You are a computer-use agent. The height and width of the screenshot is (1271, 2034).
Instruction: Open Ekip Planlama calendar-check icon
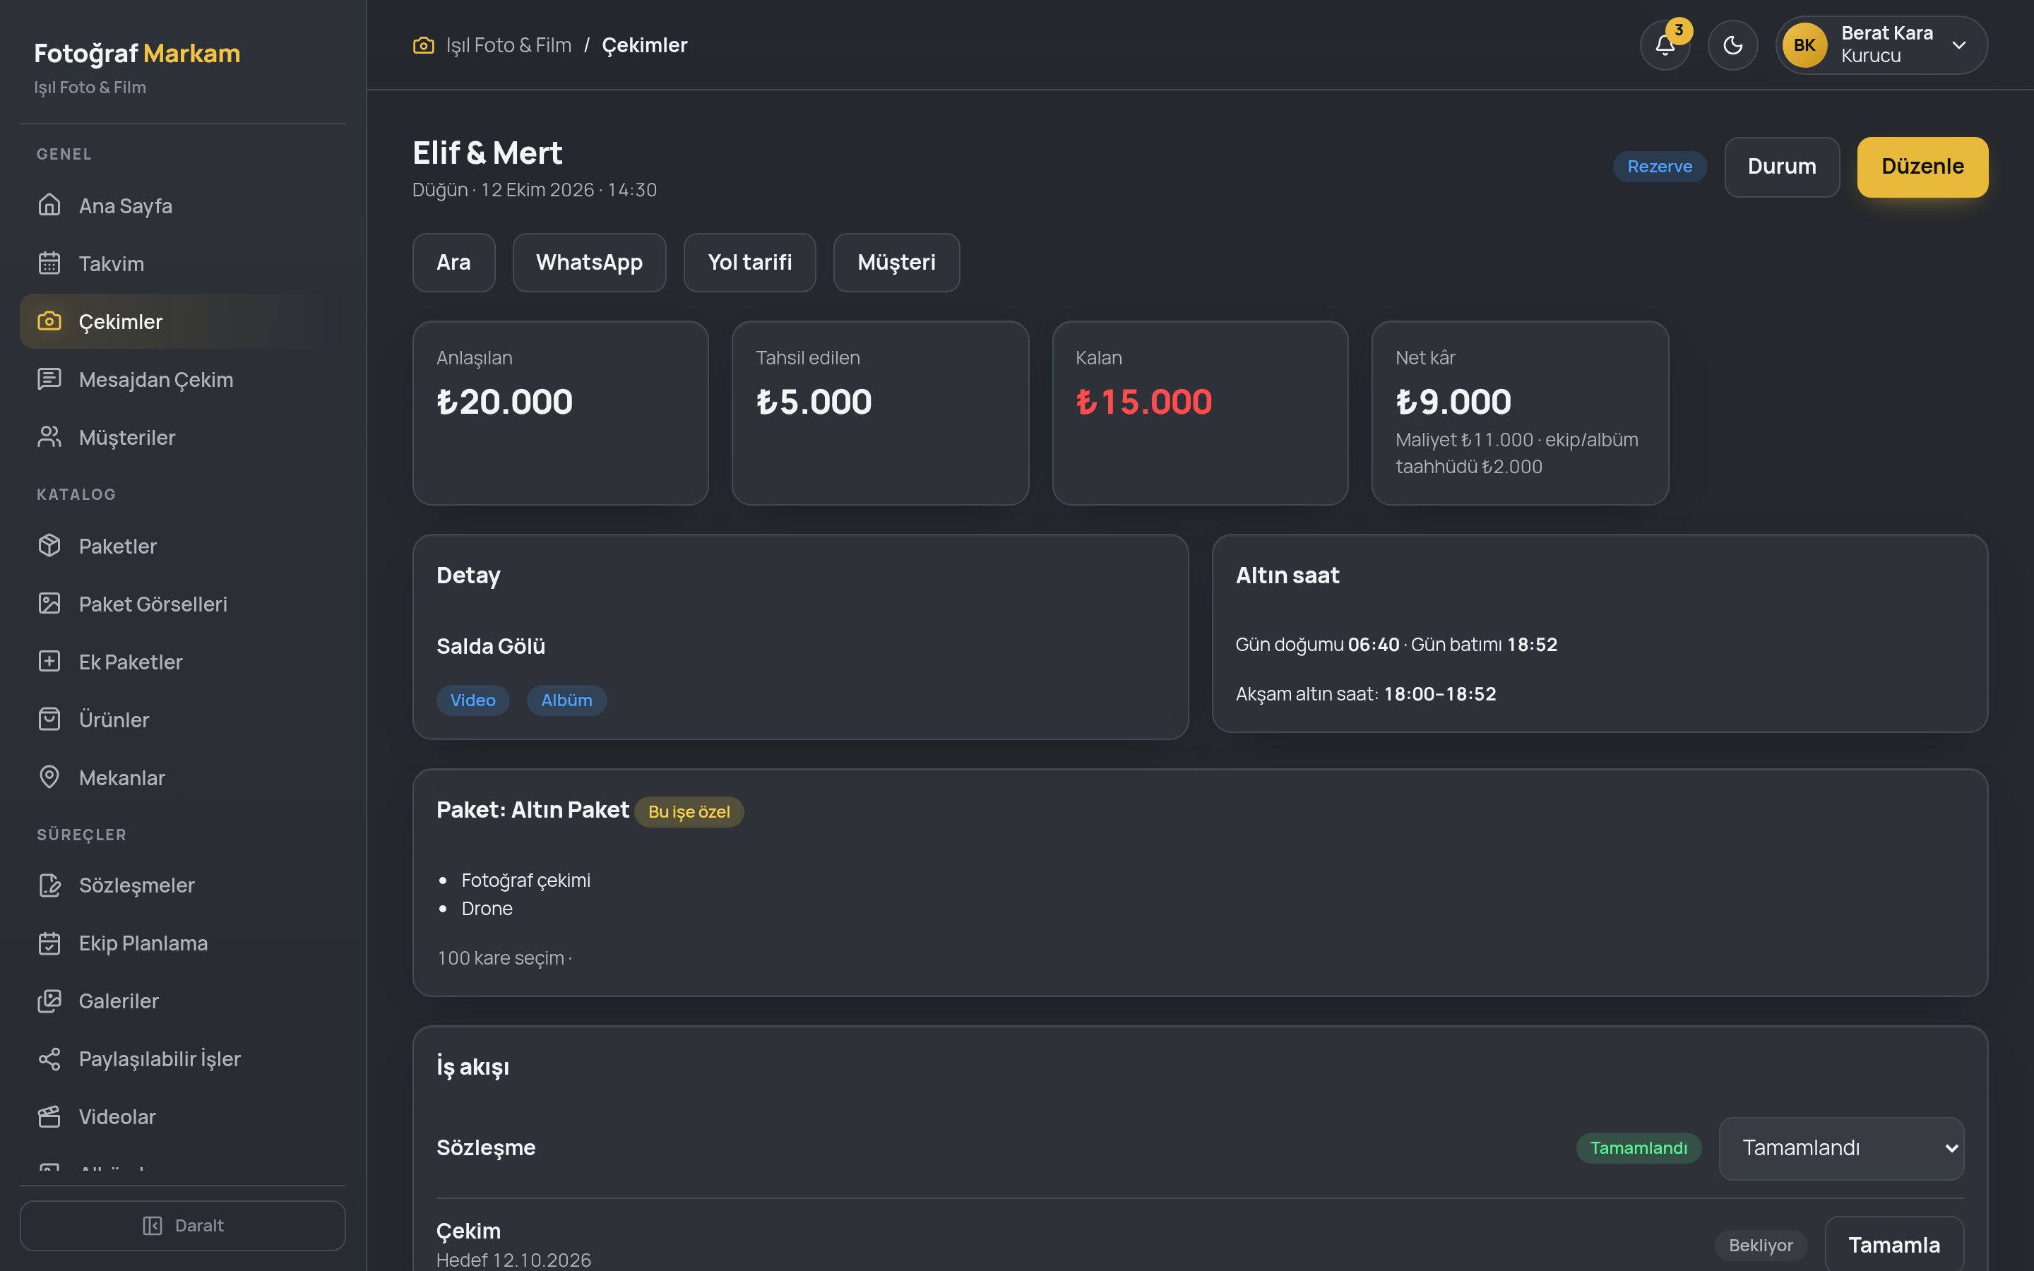49,943
